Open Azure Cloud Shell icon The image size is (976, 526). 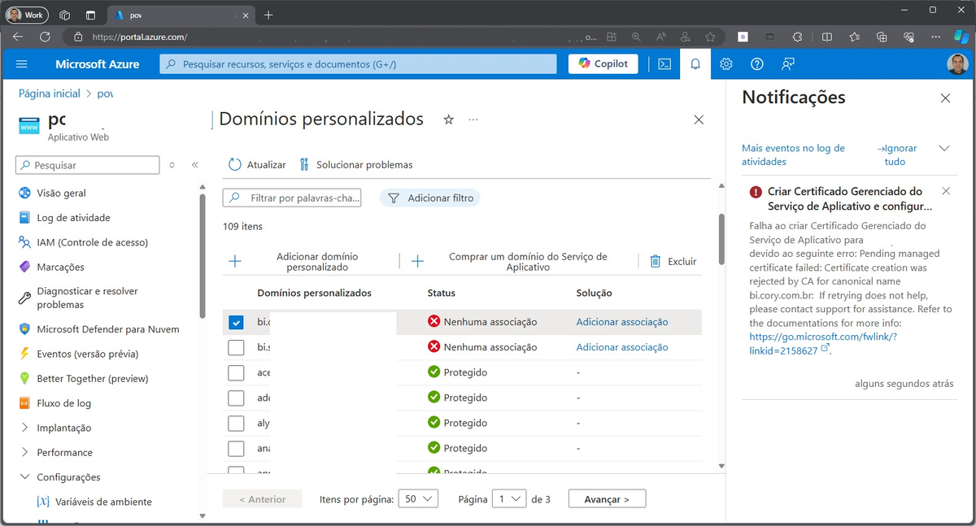(664, 64)
